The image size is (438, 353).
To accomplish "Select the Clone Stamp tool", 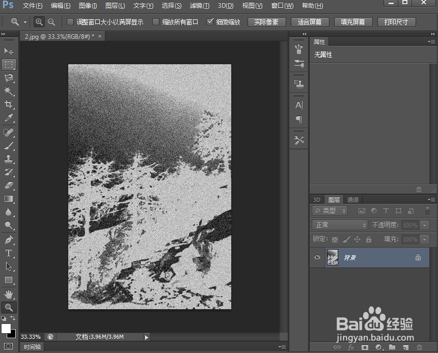I will 9,159.
